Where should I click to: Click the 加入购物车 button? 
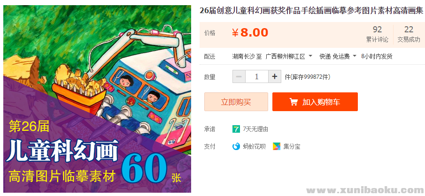(315, 102)
